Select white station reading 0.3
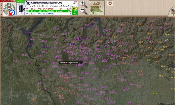This screenshot has height=105, width=175. click(167, 40)
